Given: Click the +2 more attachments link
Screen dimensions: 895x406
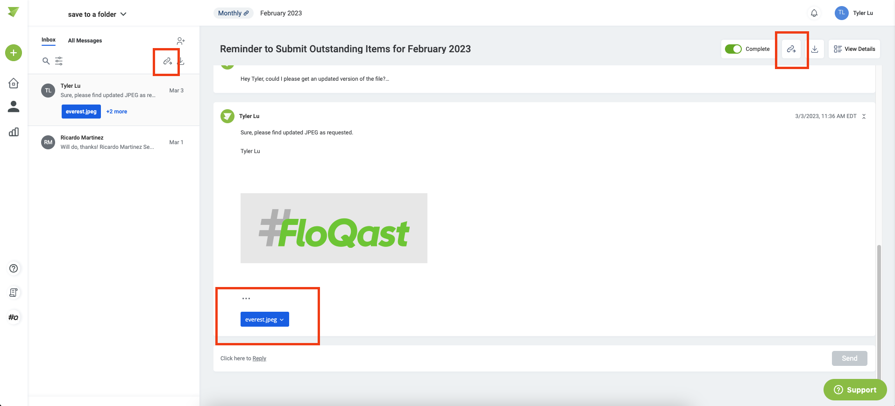Looking at the screenshot, I should 117,112.
